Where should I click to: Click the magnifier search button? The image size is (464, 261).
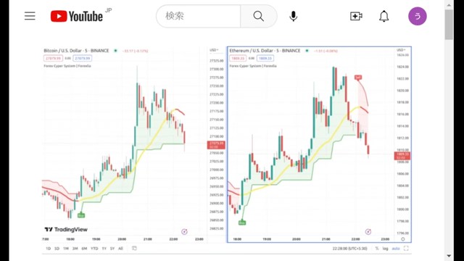click(x=258, y=16)
